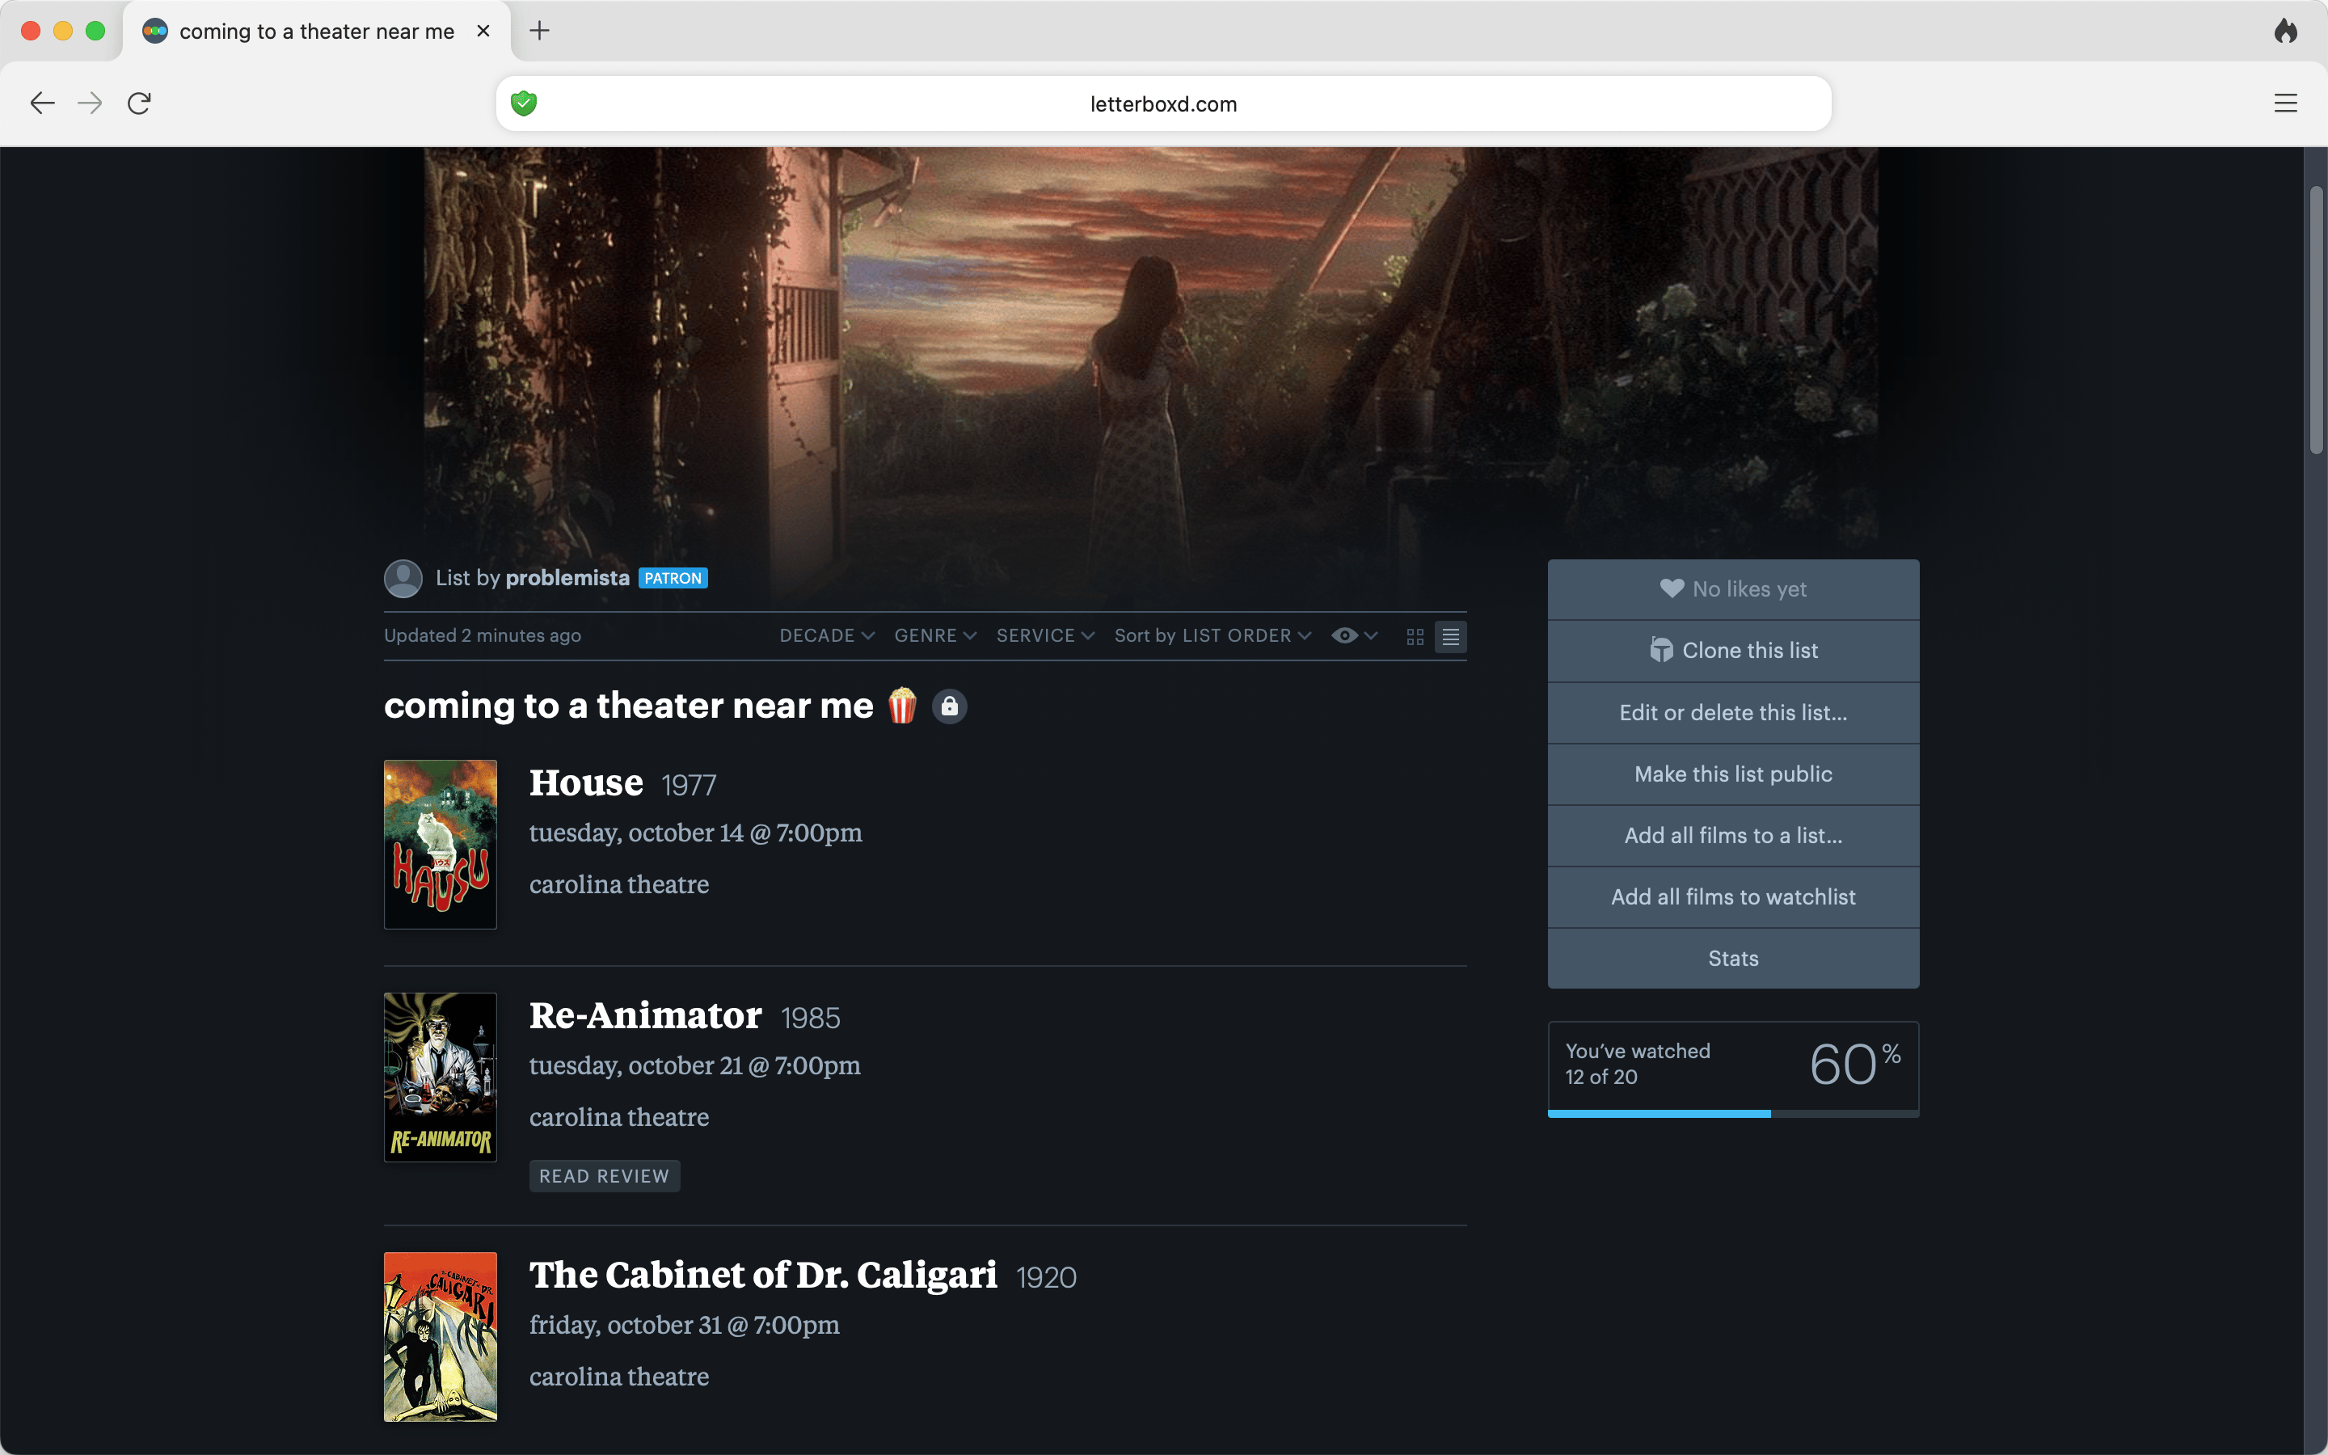Click the 'carolina theatre' note under Re-Animator
Viewport: 2328px width, 1455px height.
tap(618, 1117)
